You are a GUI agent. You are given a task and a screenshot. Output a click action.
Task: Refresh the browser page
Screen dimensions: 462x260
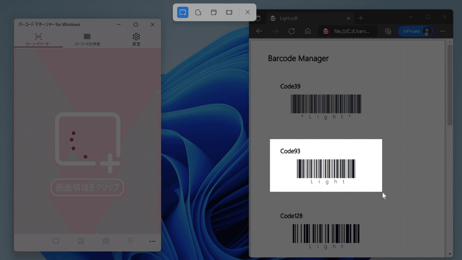pyautogui.click(x=292, y=31)
